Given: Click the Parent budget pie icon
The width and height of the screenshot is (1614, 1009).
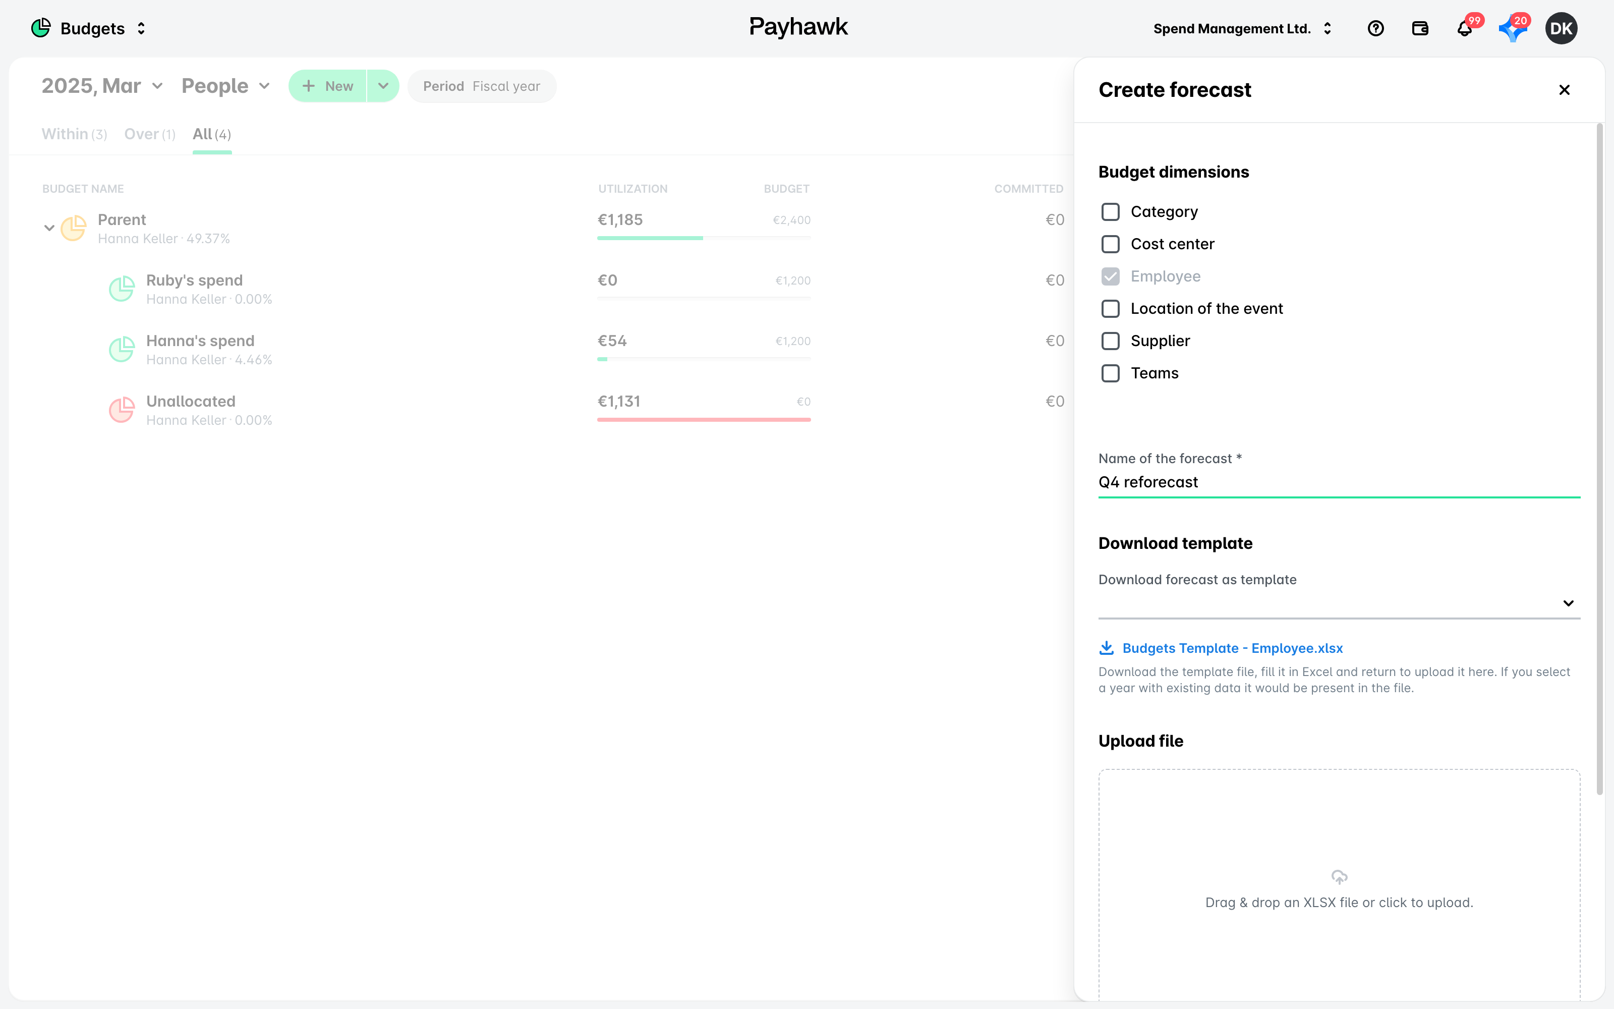Looking at the screenshot, I should pos(73,228).
